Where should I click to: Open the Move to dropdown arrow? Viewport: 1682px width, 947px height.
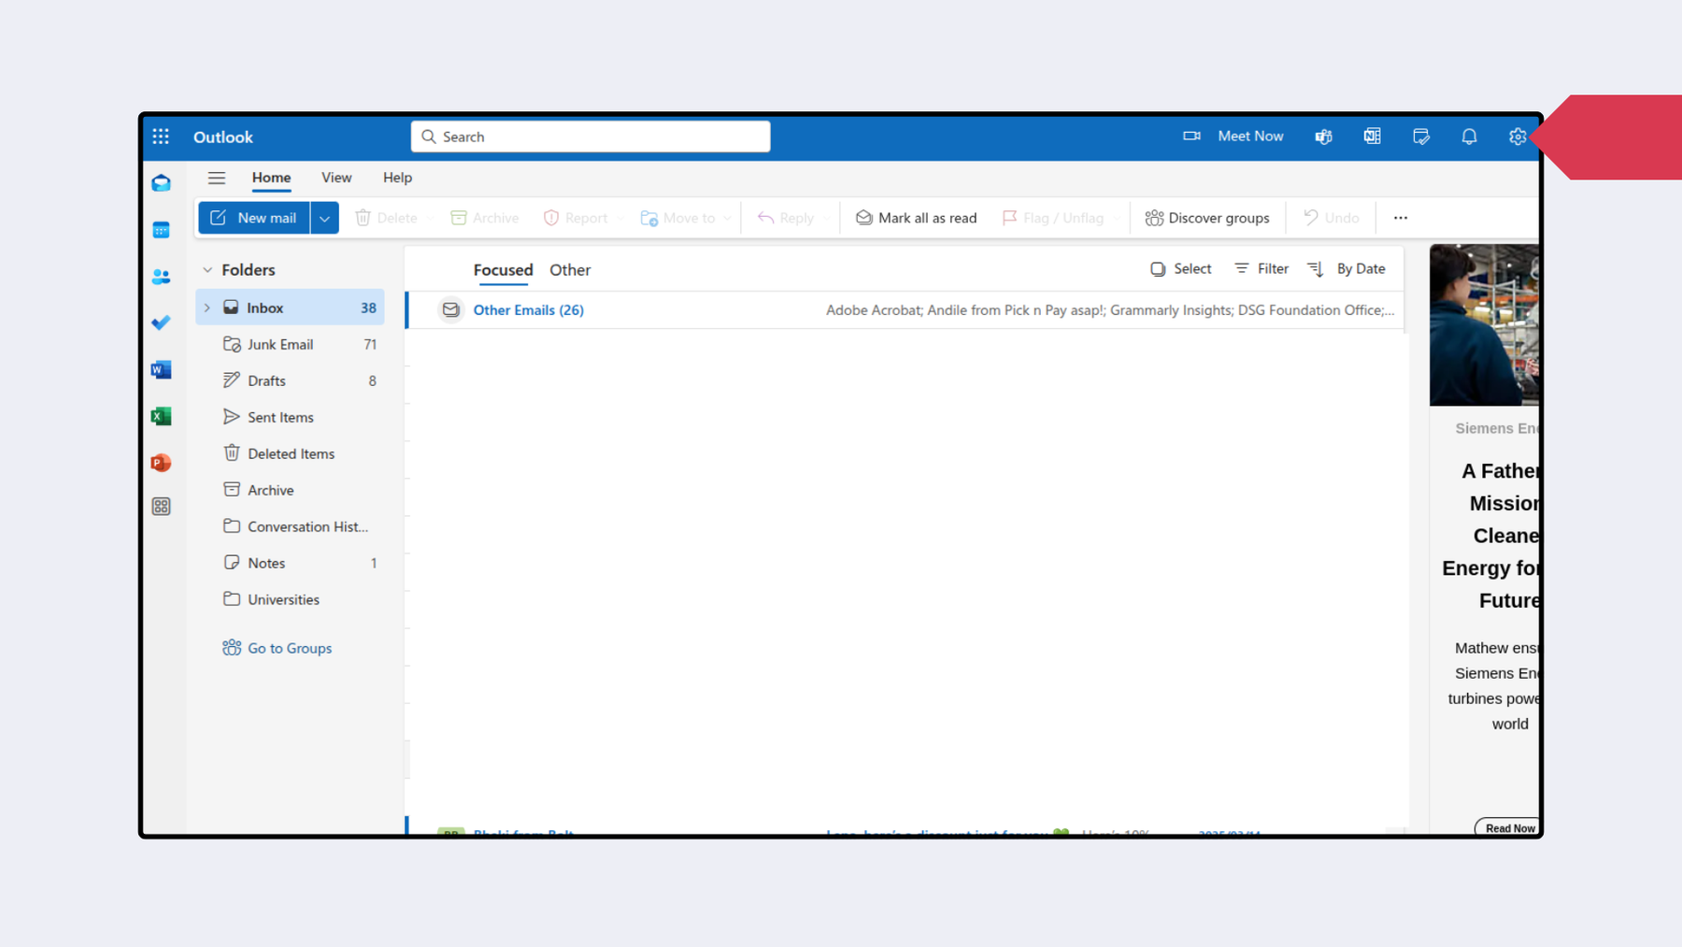coord(727,219)
